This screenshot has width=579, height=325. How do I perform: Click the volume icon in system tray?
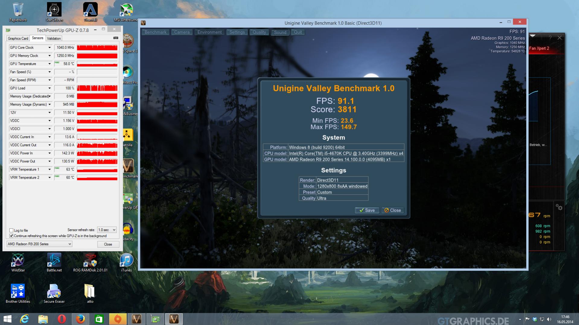coord(549,319)
